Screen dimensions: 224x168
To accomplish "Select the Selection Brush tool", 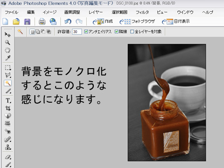I will click(8, 91).
